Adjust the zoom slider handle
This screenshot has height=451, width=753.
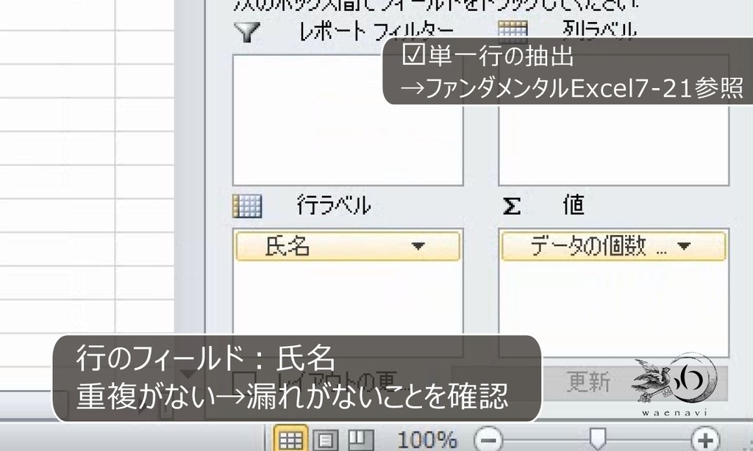(597, 439)
